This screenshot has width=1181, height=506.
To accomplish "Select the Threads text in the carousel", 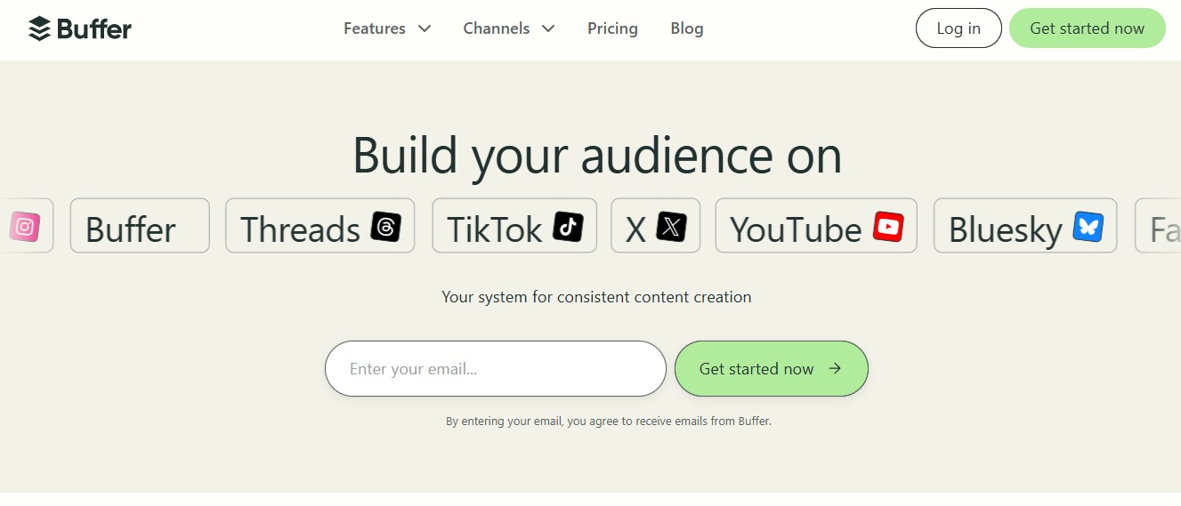I will point(300,229).
